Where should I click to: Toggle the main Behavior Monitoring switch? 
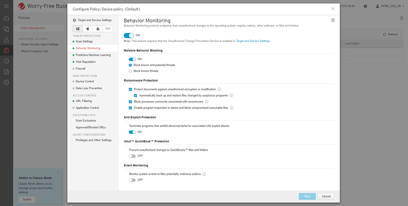[x=129, y=35]
